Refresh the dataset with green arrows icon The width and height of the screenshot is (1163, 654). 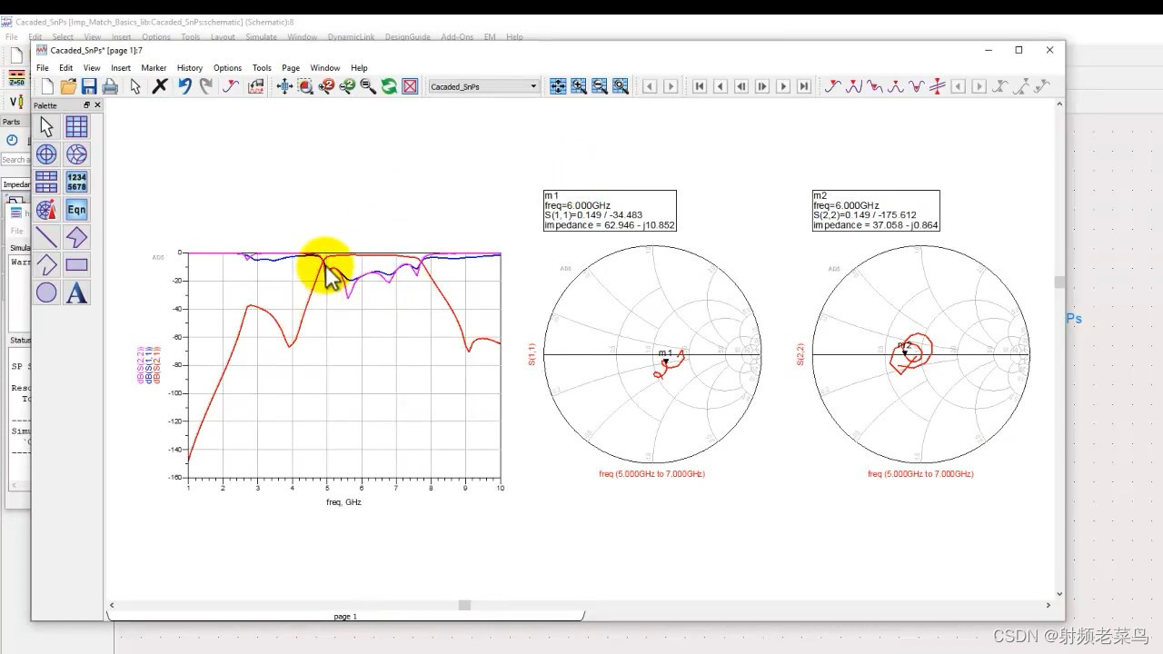click(389, 86)
